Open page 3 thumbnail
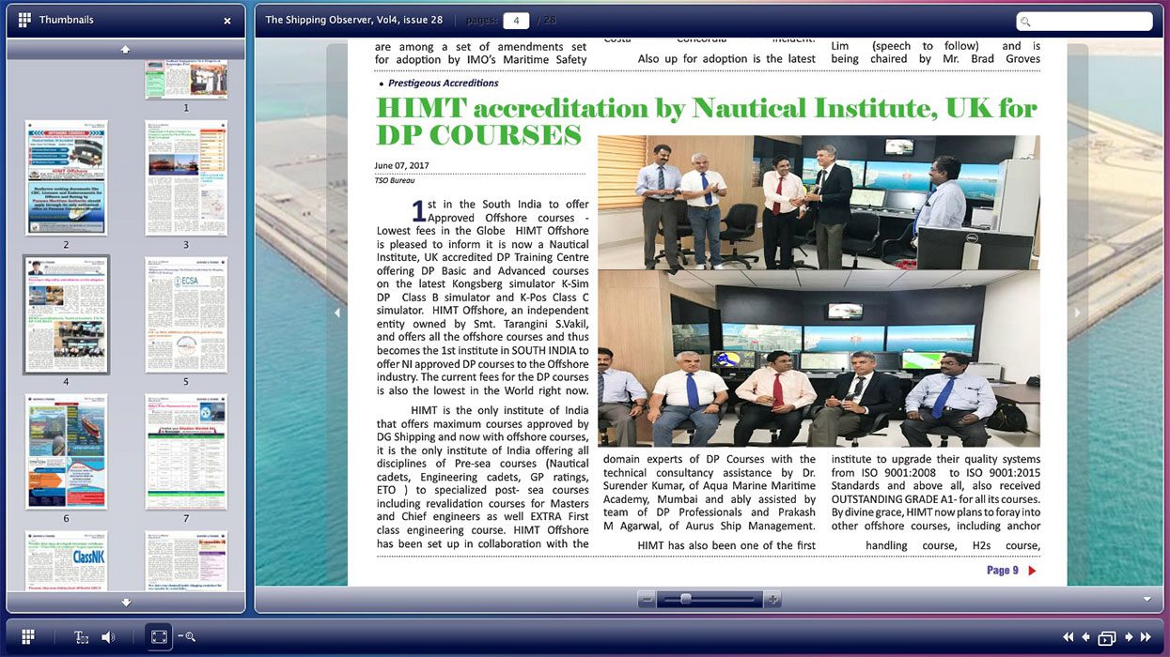 click(x=186, y=177)
